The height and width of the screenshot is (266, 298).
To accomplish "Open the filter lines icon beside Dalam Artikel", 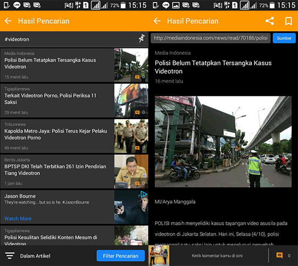I will click(10, 255).
